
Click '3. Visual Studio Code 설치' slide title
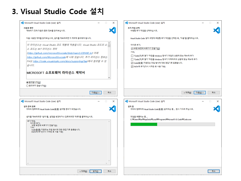58,11
